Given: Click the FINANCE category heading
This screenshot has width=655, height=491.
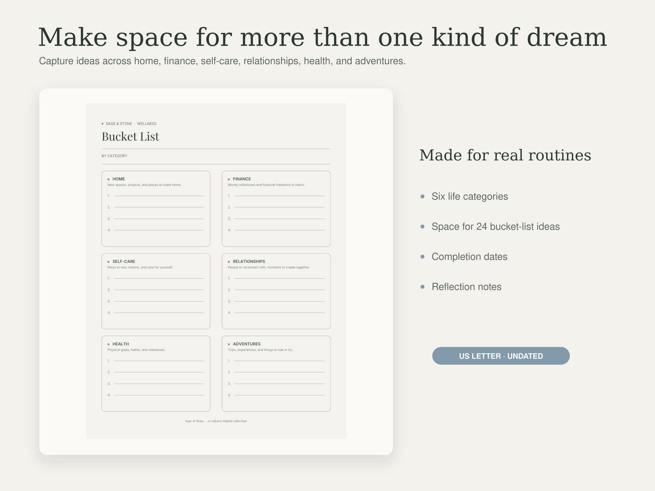Looking at the screenshot, I should coord(242,179).
